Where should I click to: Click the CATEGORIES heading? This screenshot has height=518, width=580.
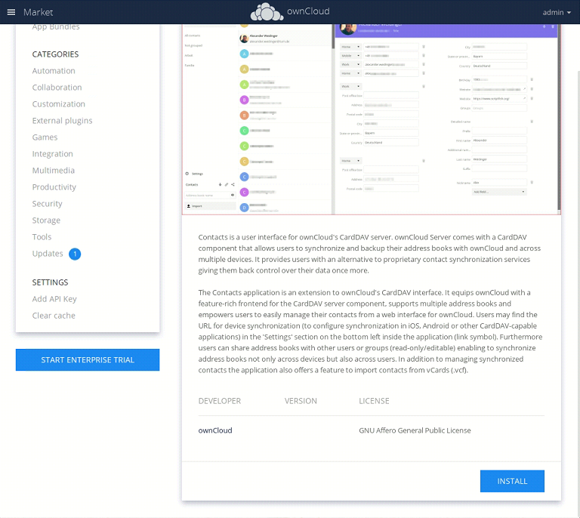(55, 54)
